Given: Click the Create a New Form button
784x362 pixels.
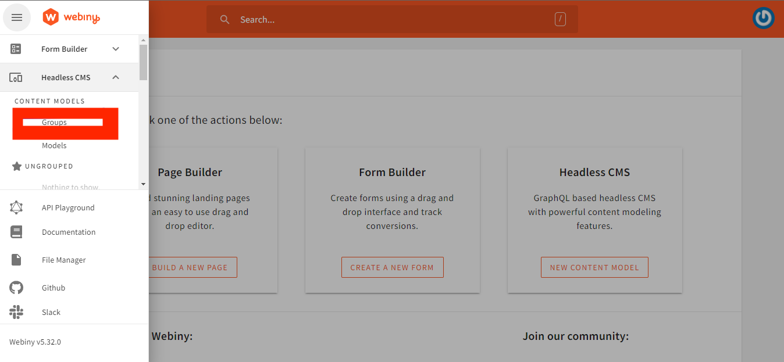Looking at the screenshot, I should (392, 267).
